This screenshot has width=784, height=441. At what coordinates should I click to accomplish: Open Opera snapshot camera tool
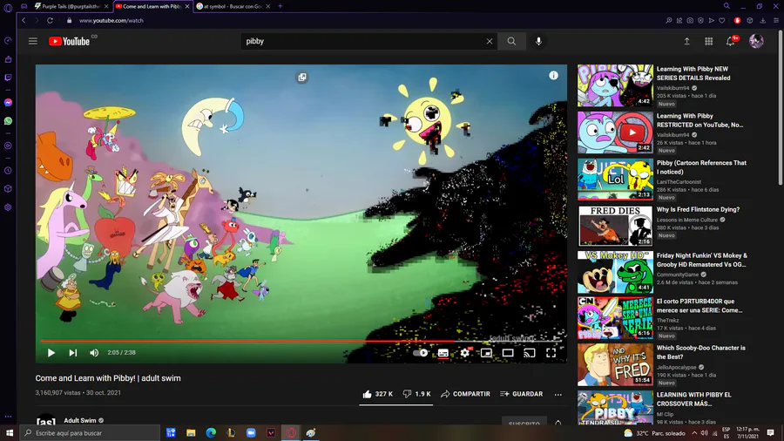[690, 21]
